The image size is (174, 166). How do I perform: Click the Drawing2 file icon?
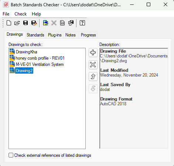(x=12, y=70)
